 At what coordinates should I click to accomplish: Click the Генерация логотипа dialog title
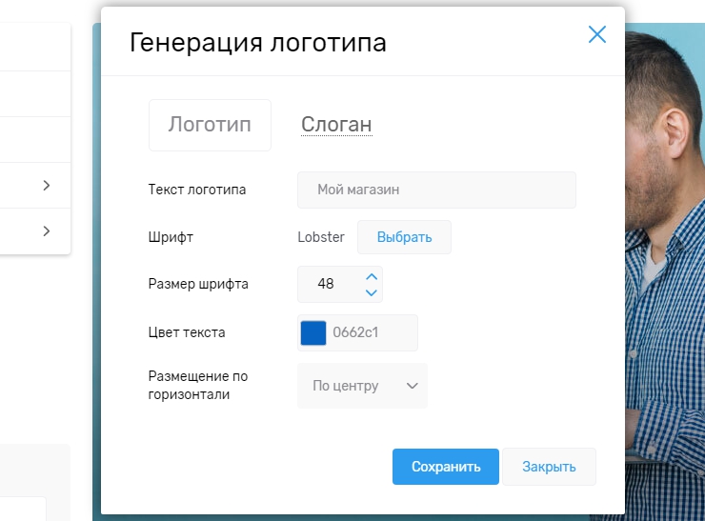(x=258, y=42)
